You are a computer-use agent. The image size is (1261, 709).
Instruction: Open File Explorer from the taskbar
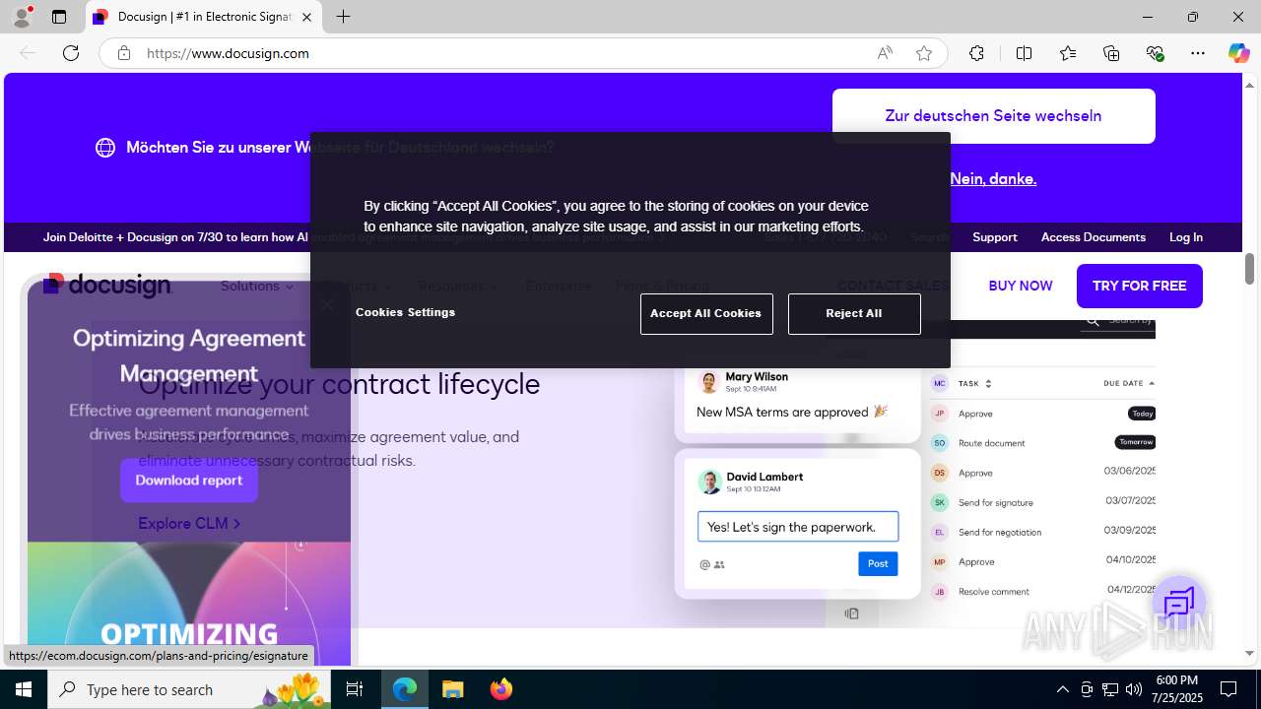click(453, 689)
